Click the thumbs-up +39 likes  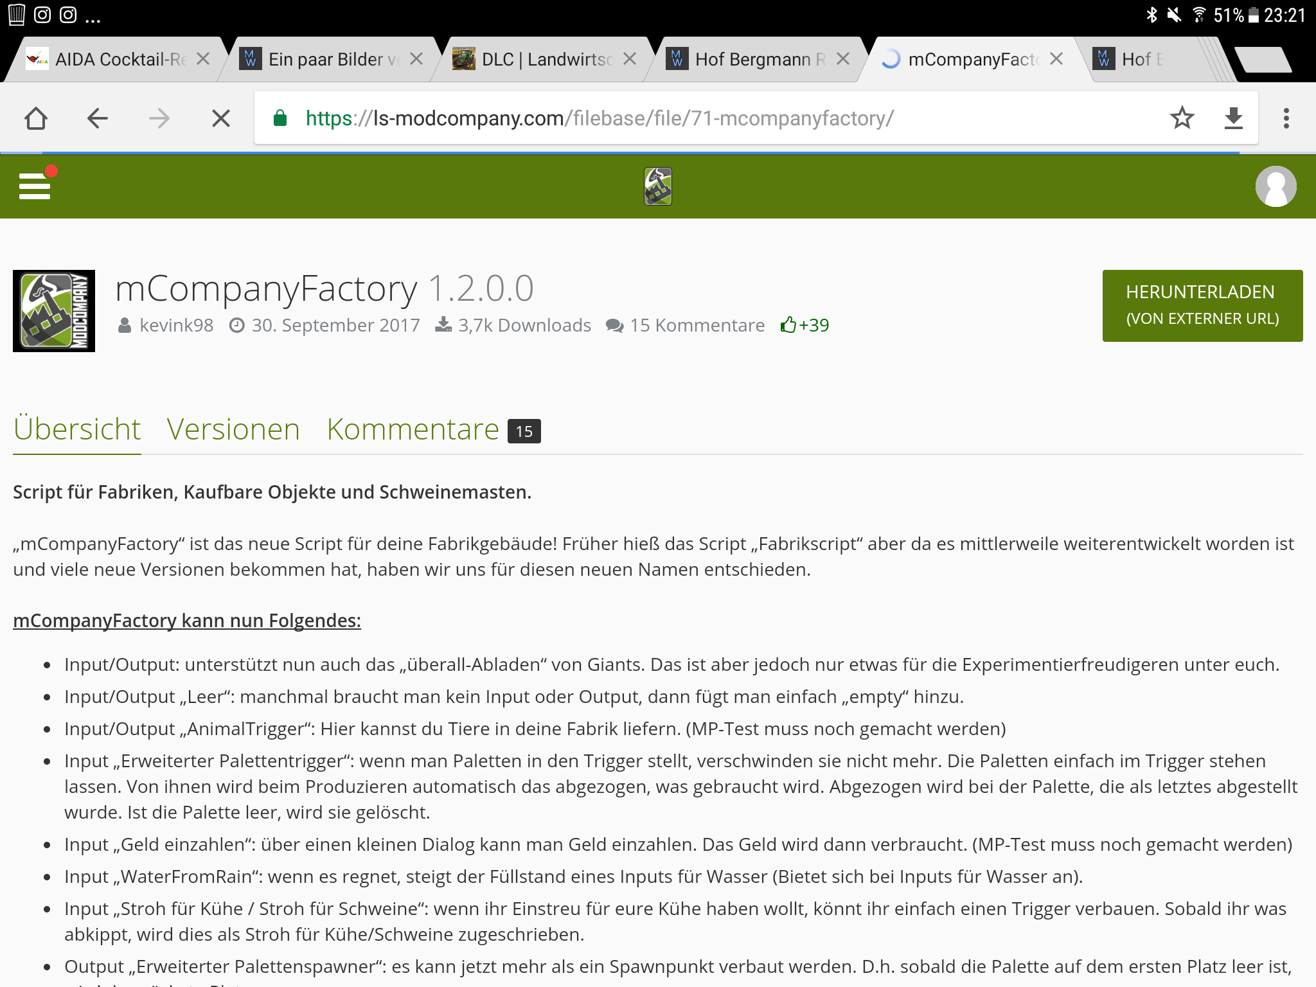[805, 325]
